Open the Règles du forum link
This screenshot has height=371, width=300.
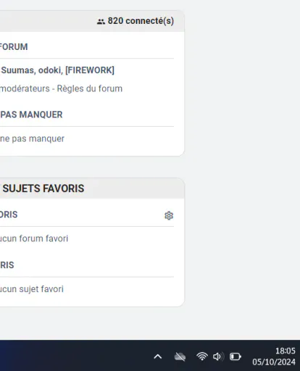90,88
